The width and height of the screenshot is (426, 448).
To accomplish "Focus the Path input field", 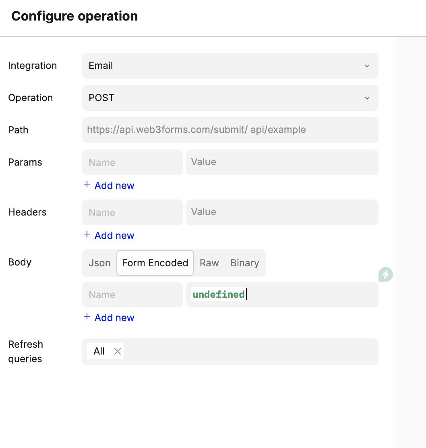I will (x=230, y=130).
